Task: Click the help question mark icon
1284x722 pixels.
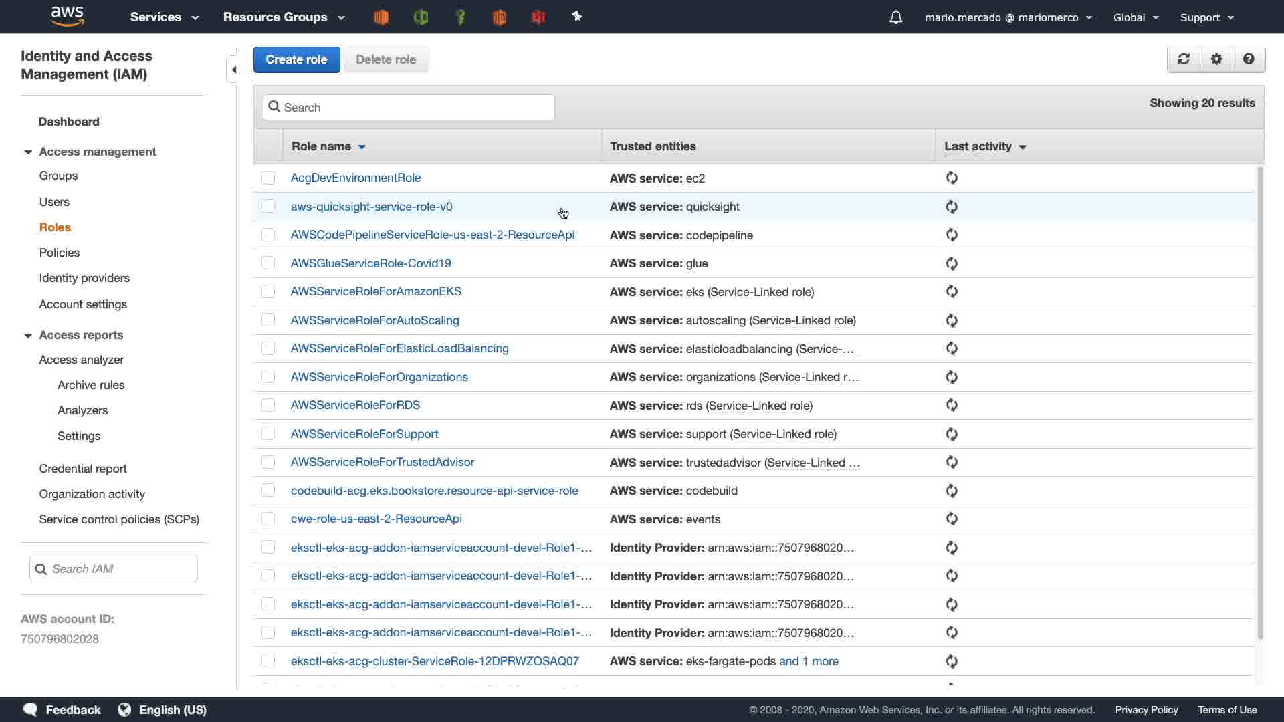Action: tap(1249, 59)
